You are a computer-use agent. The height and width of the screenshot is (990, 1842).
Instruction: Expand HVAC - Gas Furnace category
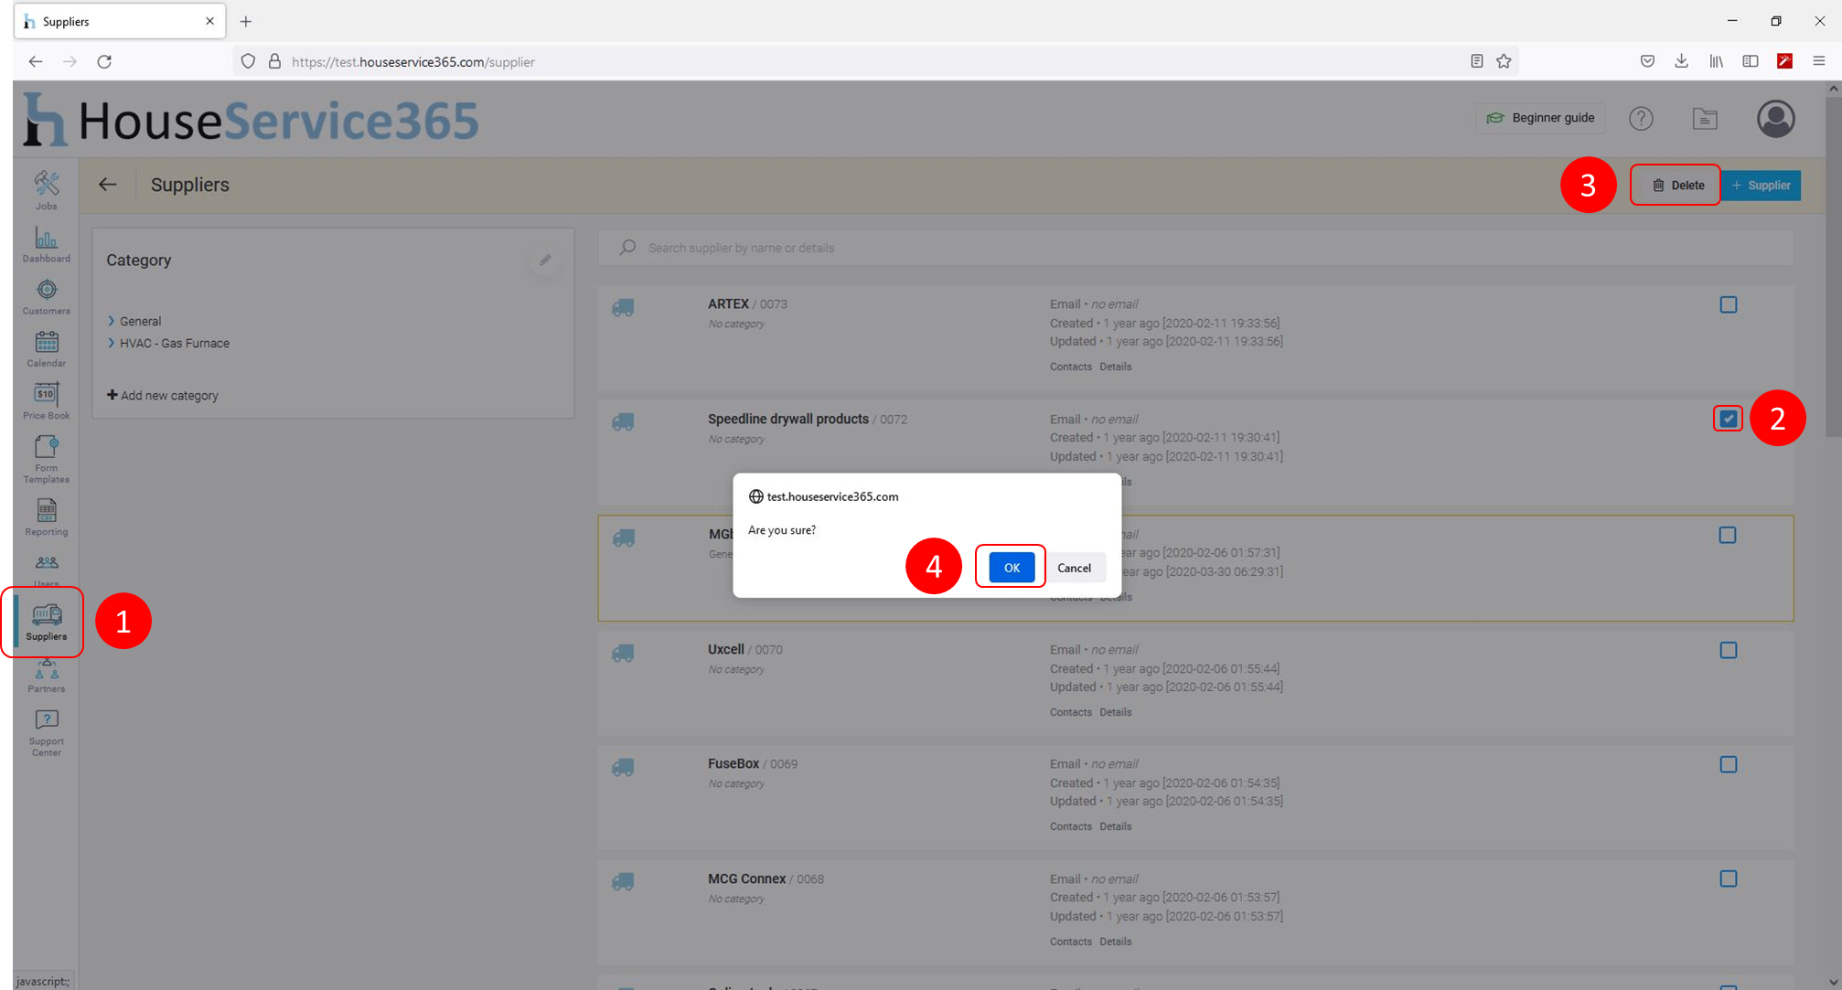coord(112,343)
